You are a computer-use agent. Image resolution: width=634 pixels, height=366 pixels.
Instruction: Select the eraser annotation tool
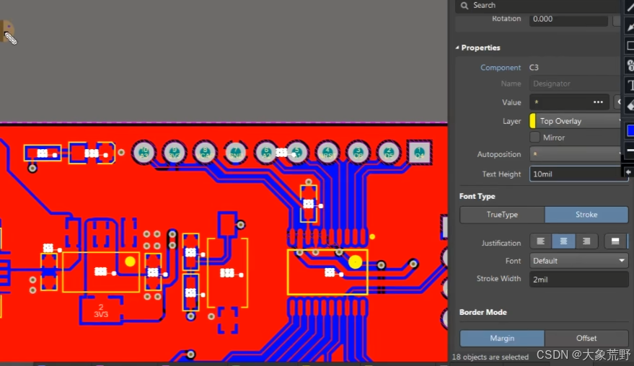pyautogui.click(x=630, y=106)
